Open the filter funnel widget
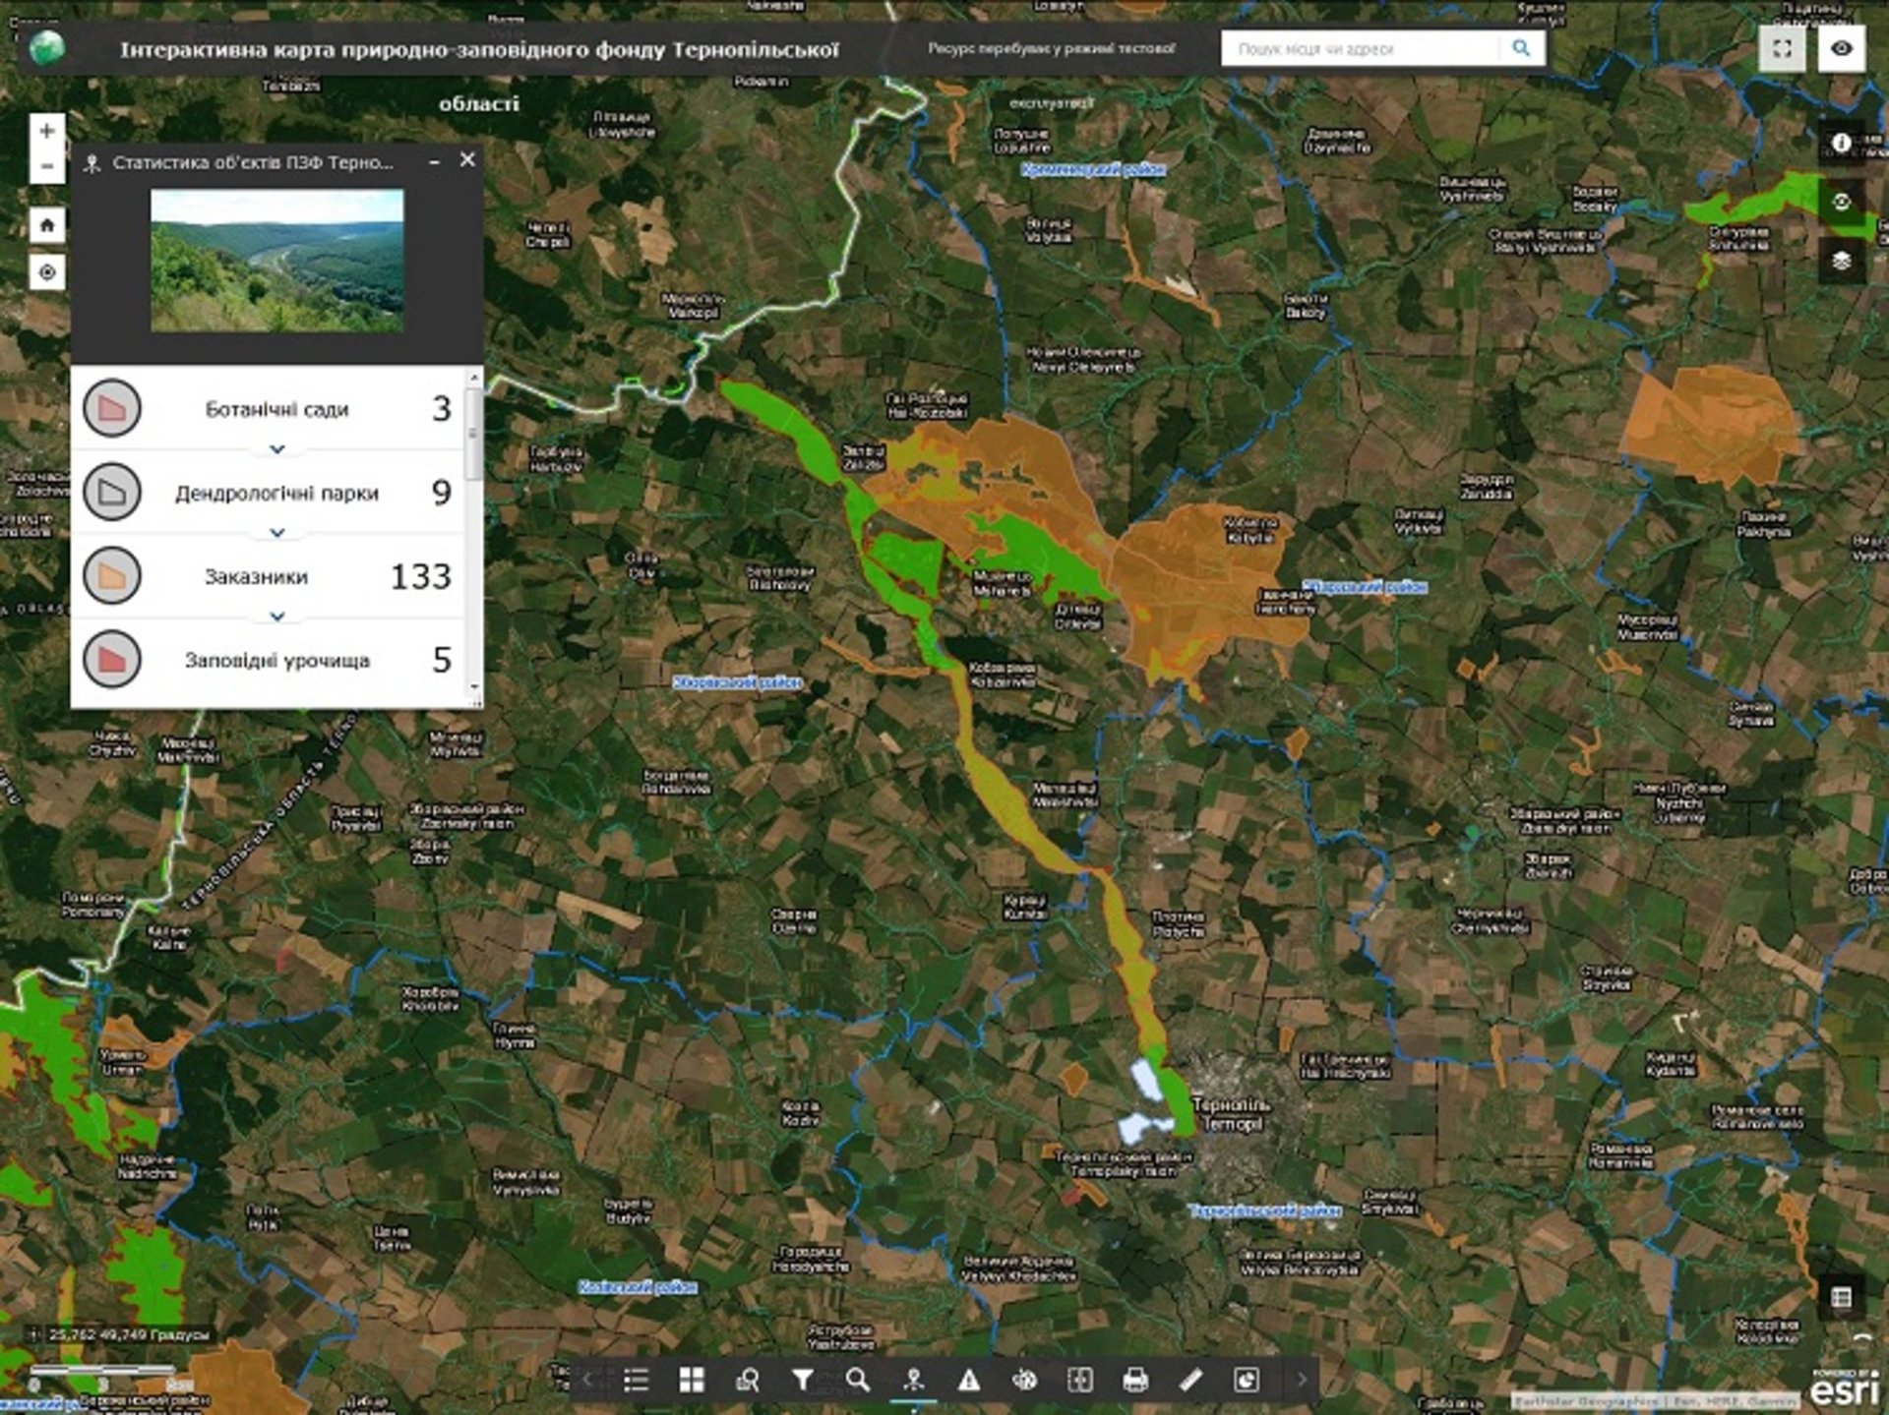The image size is (1889, 1415). [x=803, y=1381]
